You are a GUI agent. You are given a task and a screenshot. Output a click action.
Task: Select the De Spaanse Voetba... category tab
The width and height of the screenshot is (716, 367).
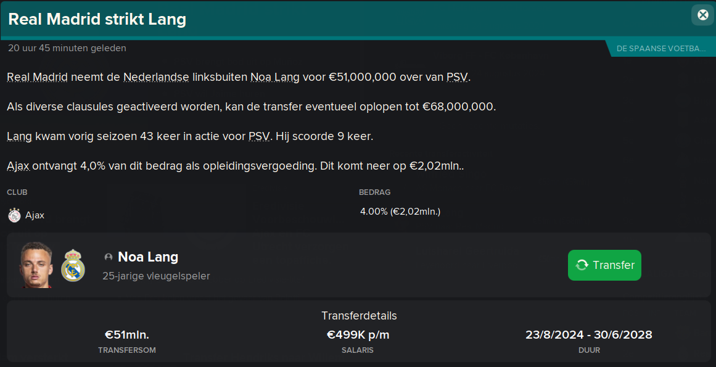point(660,48)
